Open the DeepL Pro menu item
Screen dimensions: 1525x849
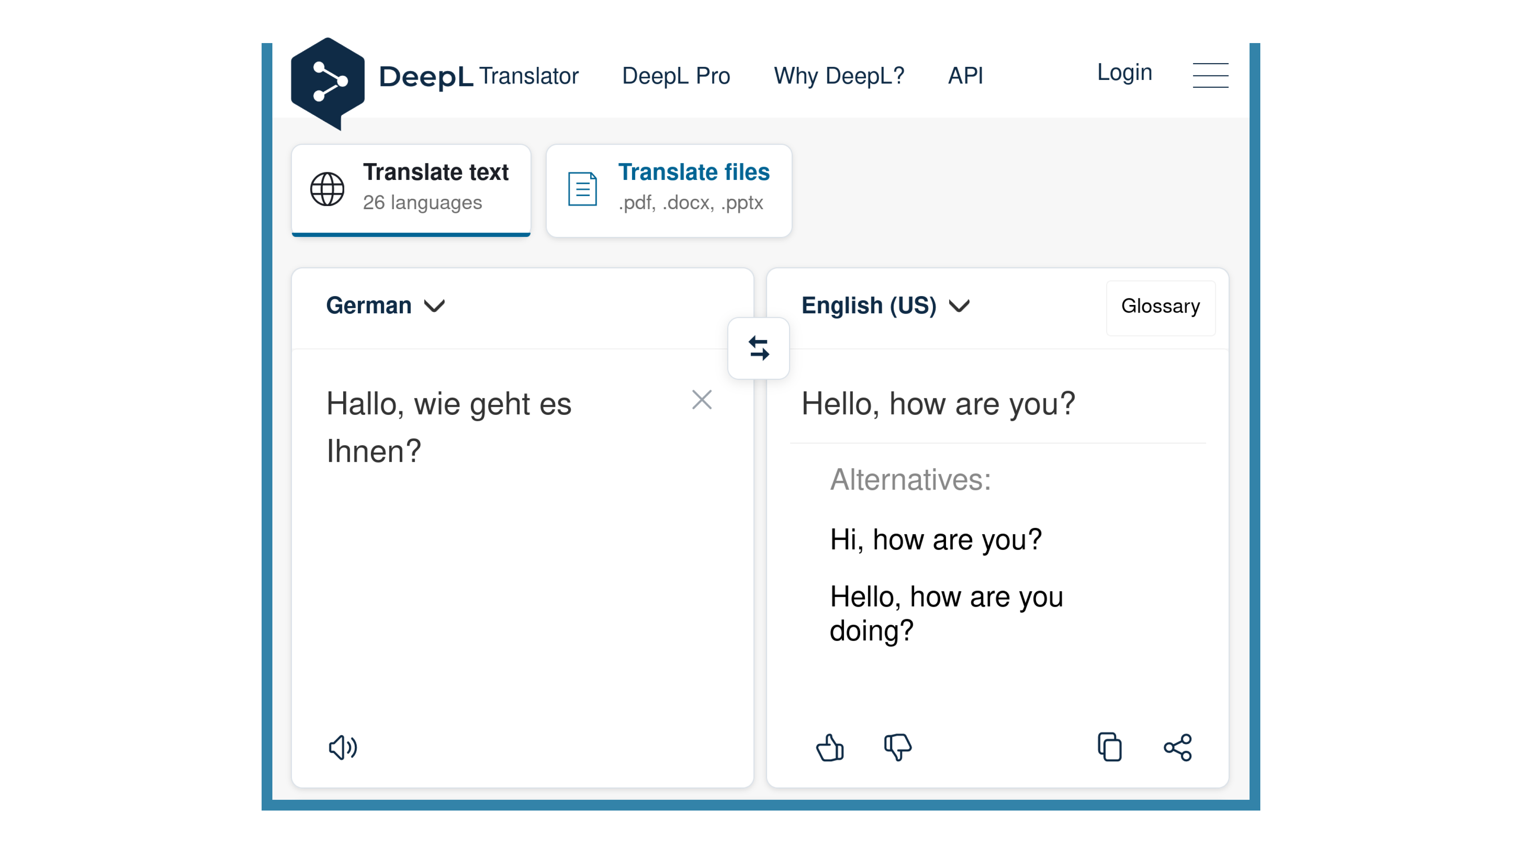tap(676, 76)
